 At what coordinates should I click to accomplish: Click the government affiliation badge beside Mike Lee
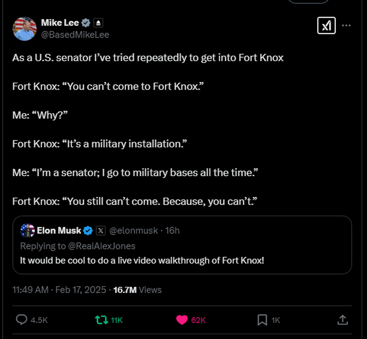pos(99,23)
